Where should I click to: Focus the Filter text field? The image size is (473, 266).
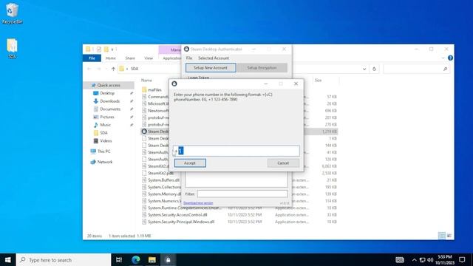[x=242, y=194]
